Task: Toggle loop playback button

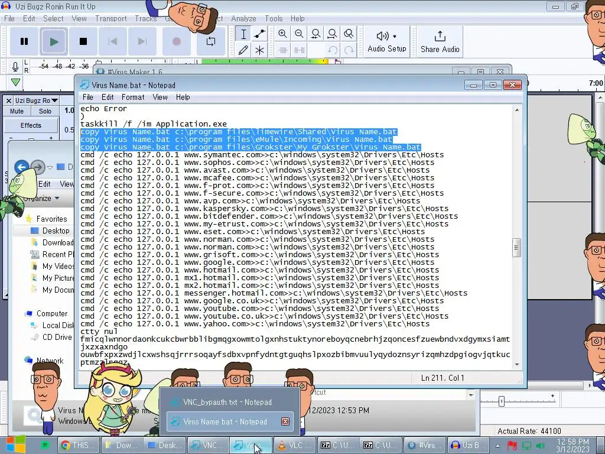Action: coord(211,41)
